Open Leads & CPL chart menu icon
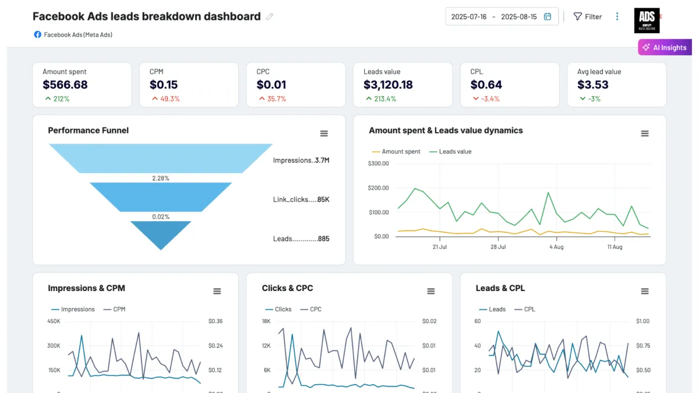The width and height of the screenshot is (699, 393). (645, 291)
